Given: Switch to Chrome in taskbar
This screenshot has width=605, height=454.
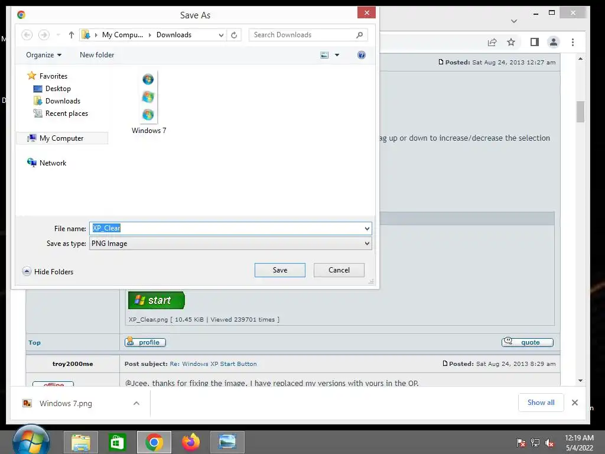Looking at the screenshot, I should (x=154, y=442).
